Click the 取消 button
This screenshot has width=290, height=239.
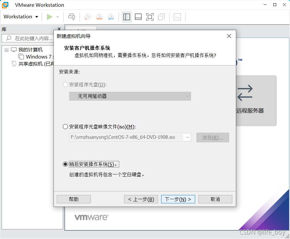coord(215,199)
